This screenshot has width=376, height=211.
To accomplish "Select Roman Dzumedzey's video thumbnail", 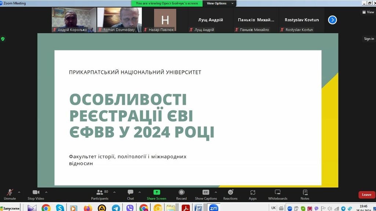I will pos(119,20).
